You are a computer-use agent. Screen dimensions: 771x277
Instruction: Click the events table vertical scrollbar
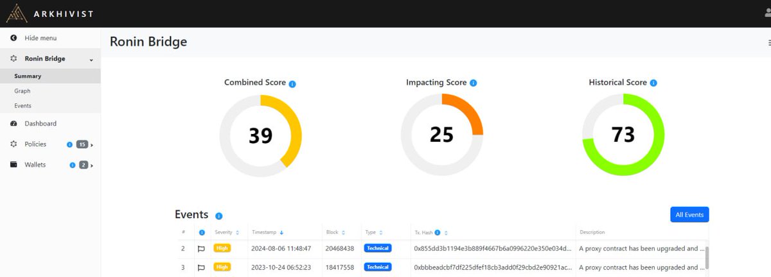click(707, 258)
